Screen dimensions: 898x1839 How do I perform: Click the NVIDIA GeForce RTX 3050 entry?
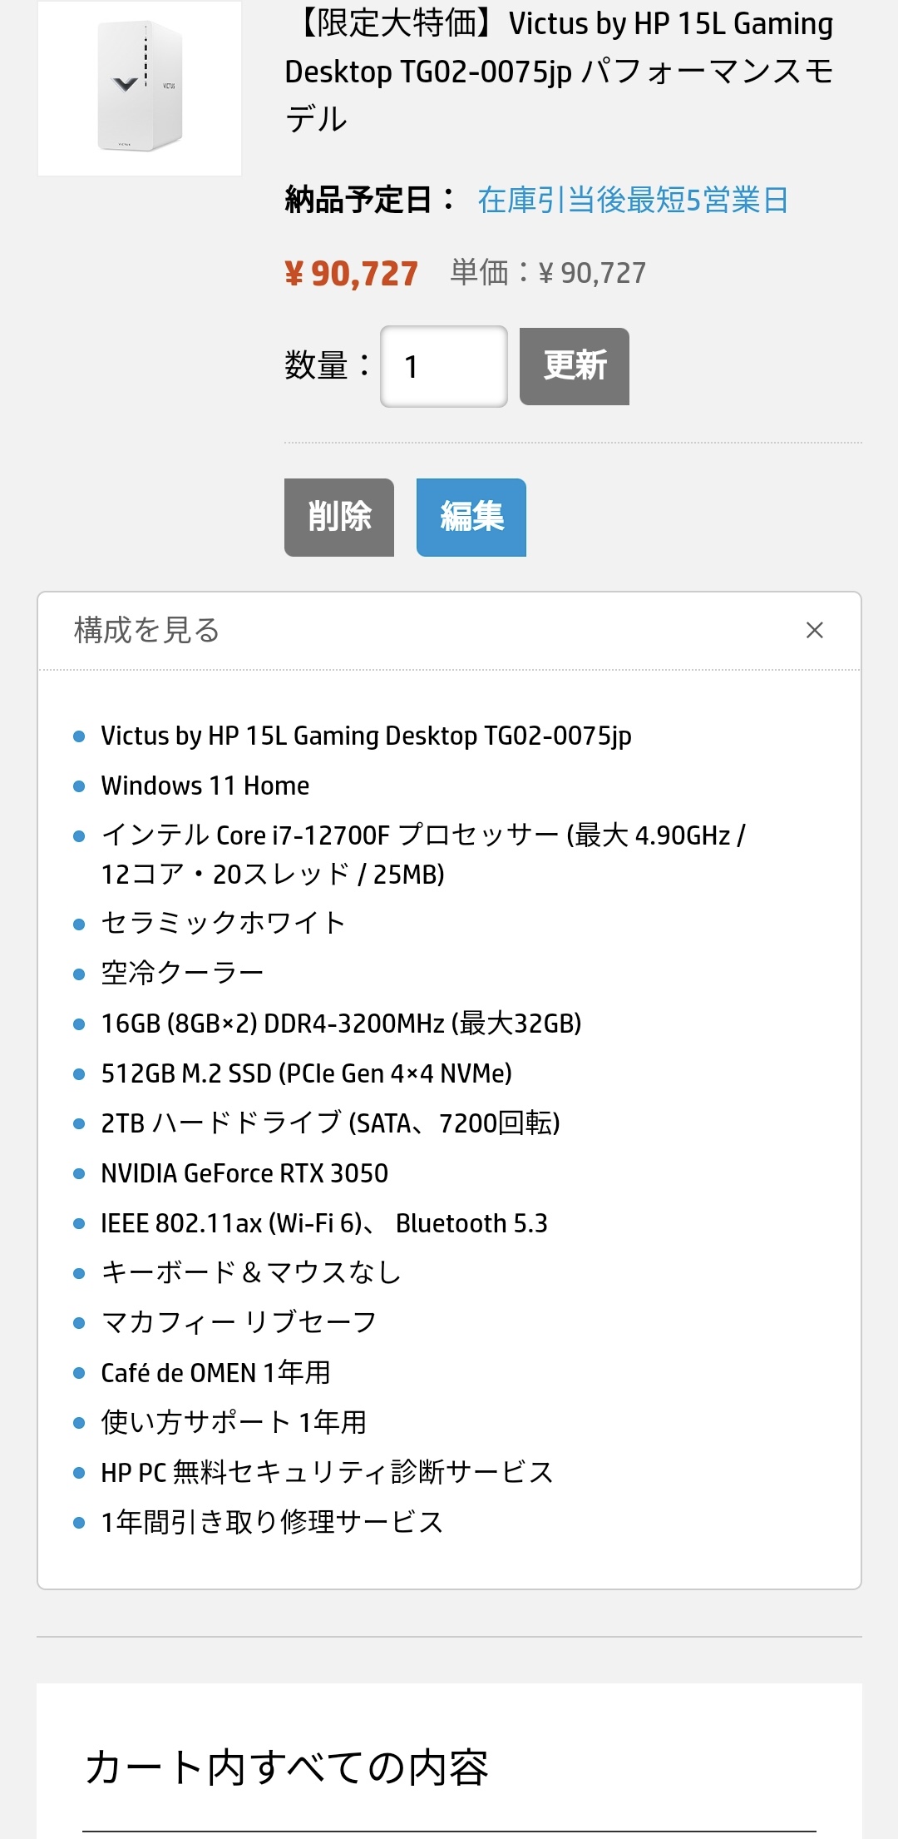click(244, 1173)
